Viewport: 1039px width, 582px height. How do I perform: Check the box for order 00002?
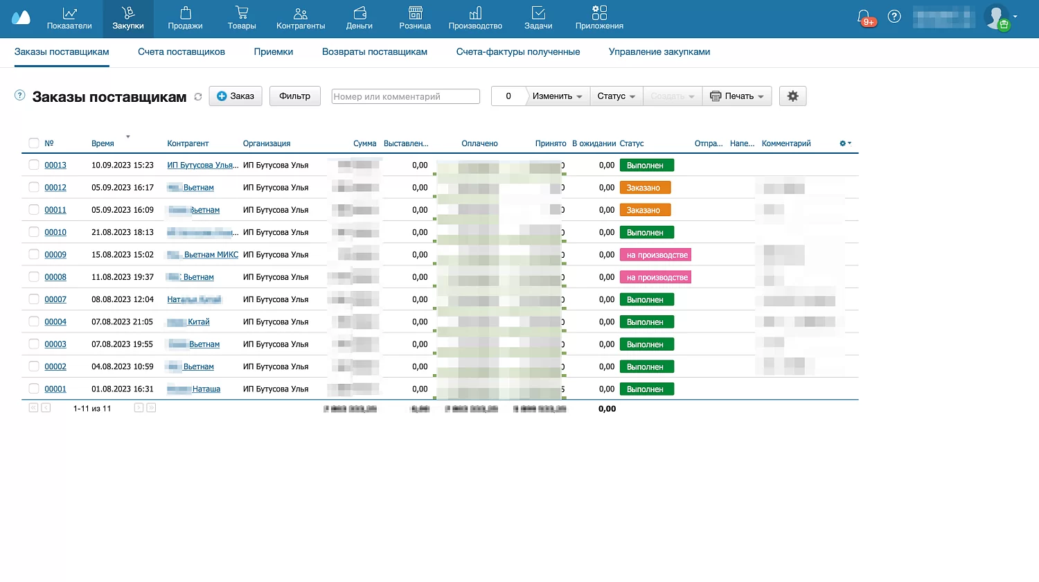[x=33, y=367]
